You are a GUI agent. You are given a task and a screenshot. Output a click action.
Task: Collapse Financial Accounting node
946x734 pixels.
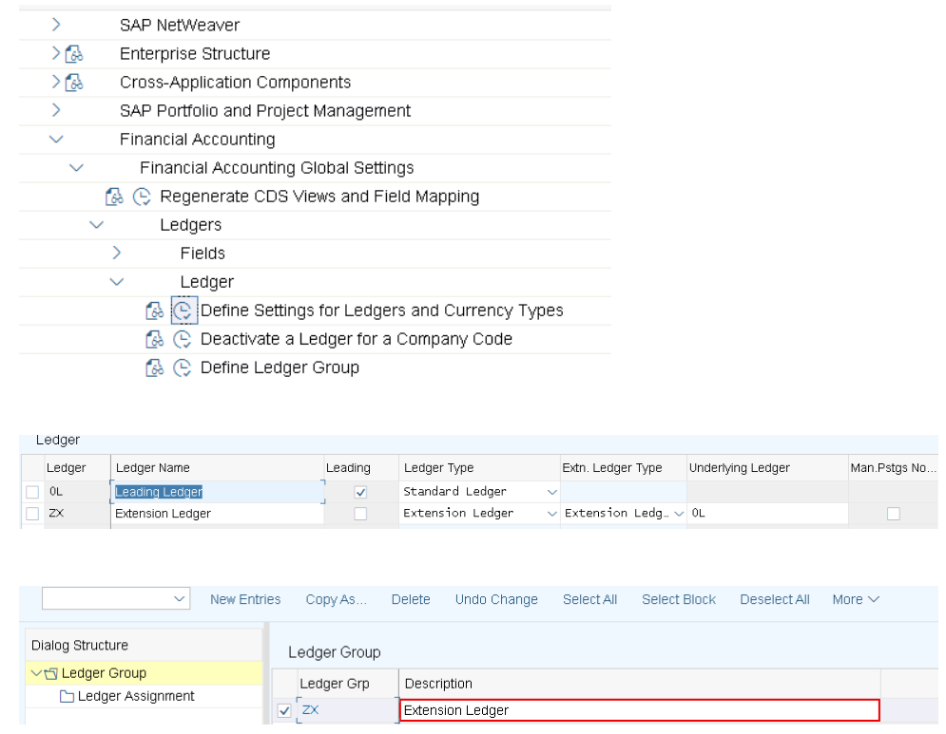56,140
